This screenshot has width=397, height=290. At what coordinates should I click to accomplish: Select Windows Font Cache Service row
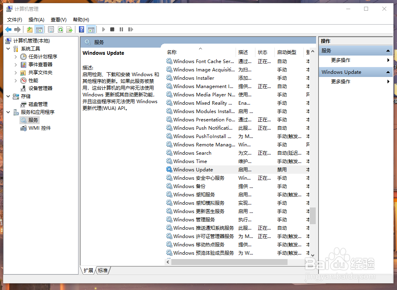(x=238, y=61)
